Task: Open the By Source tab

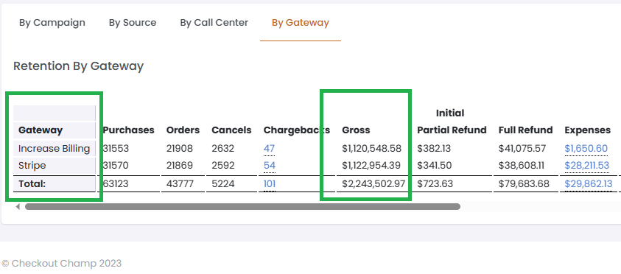Action: [x=133, y=23]
